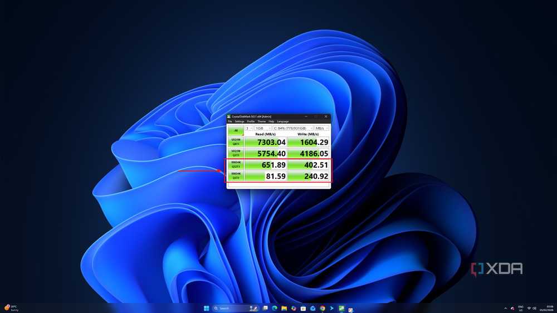
Task: Open the Windows Start menu
Action: (x=207, y=309)
